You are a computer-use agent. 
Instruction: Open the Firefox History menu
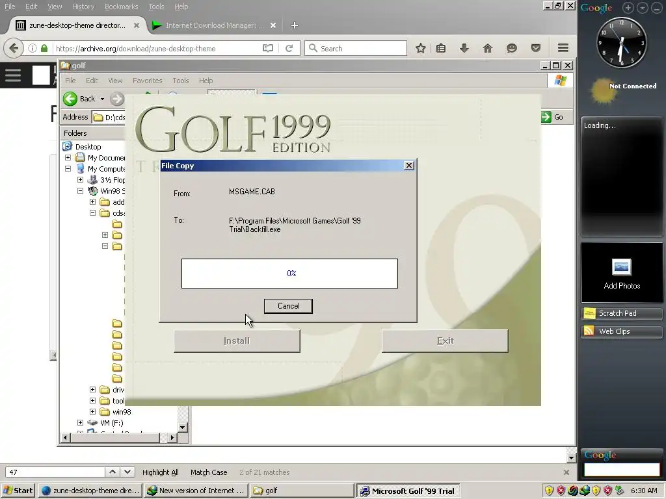click(83, 6)
